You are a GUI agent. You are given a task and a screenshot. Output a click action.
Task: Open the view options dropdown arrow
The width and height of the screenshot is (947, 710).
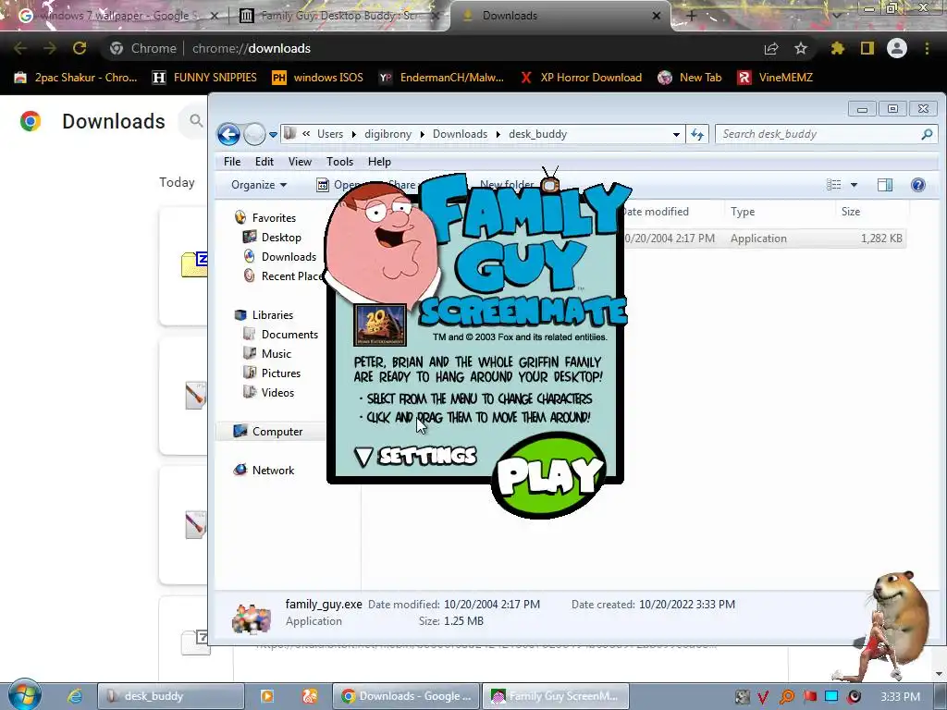click(x=854, y=185)
